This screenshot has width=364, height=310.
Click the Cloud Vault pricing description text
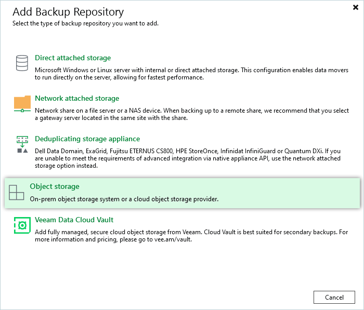point(187,236)
